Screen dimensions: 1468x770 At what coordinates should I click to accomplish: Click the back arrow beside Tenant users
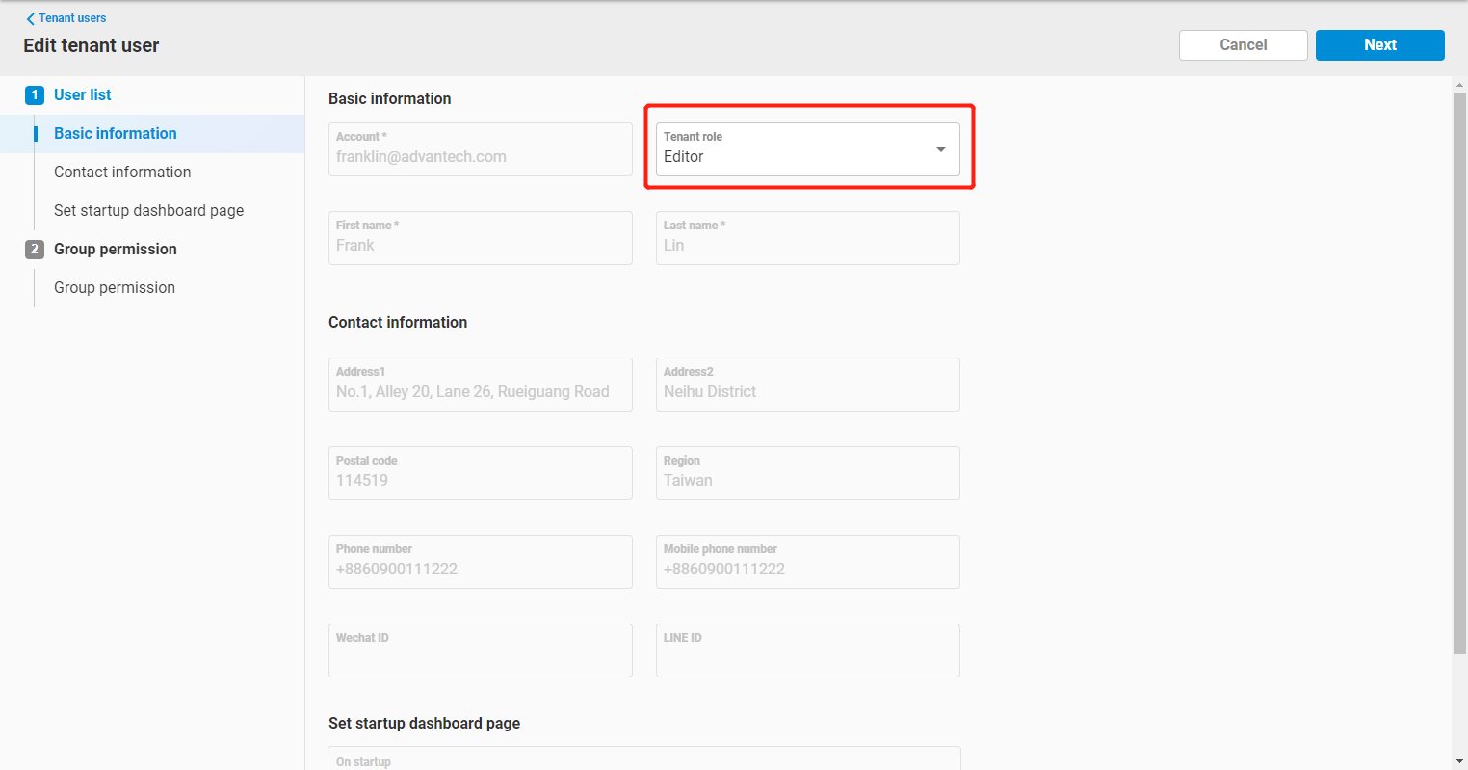pos(30,18)
